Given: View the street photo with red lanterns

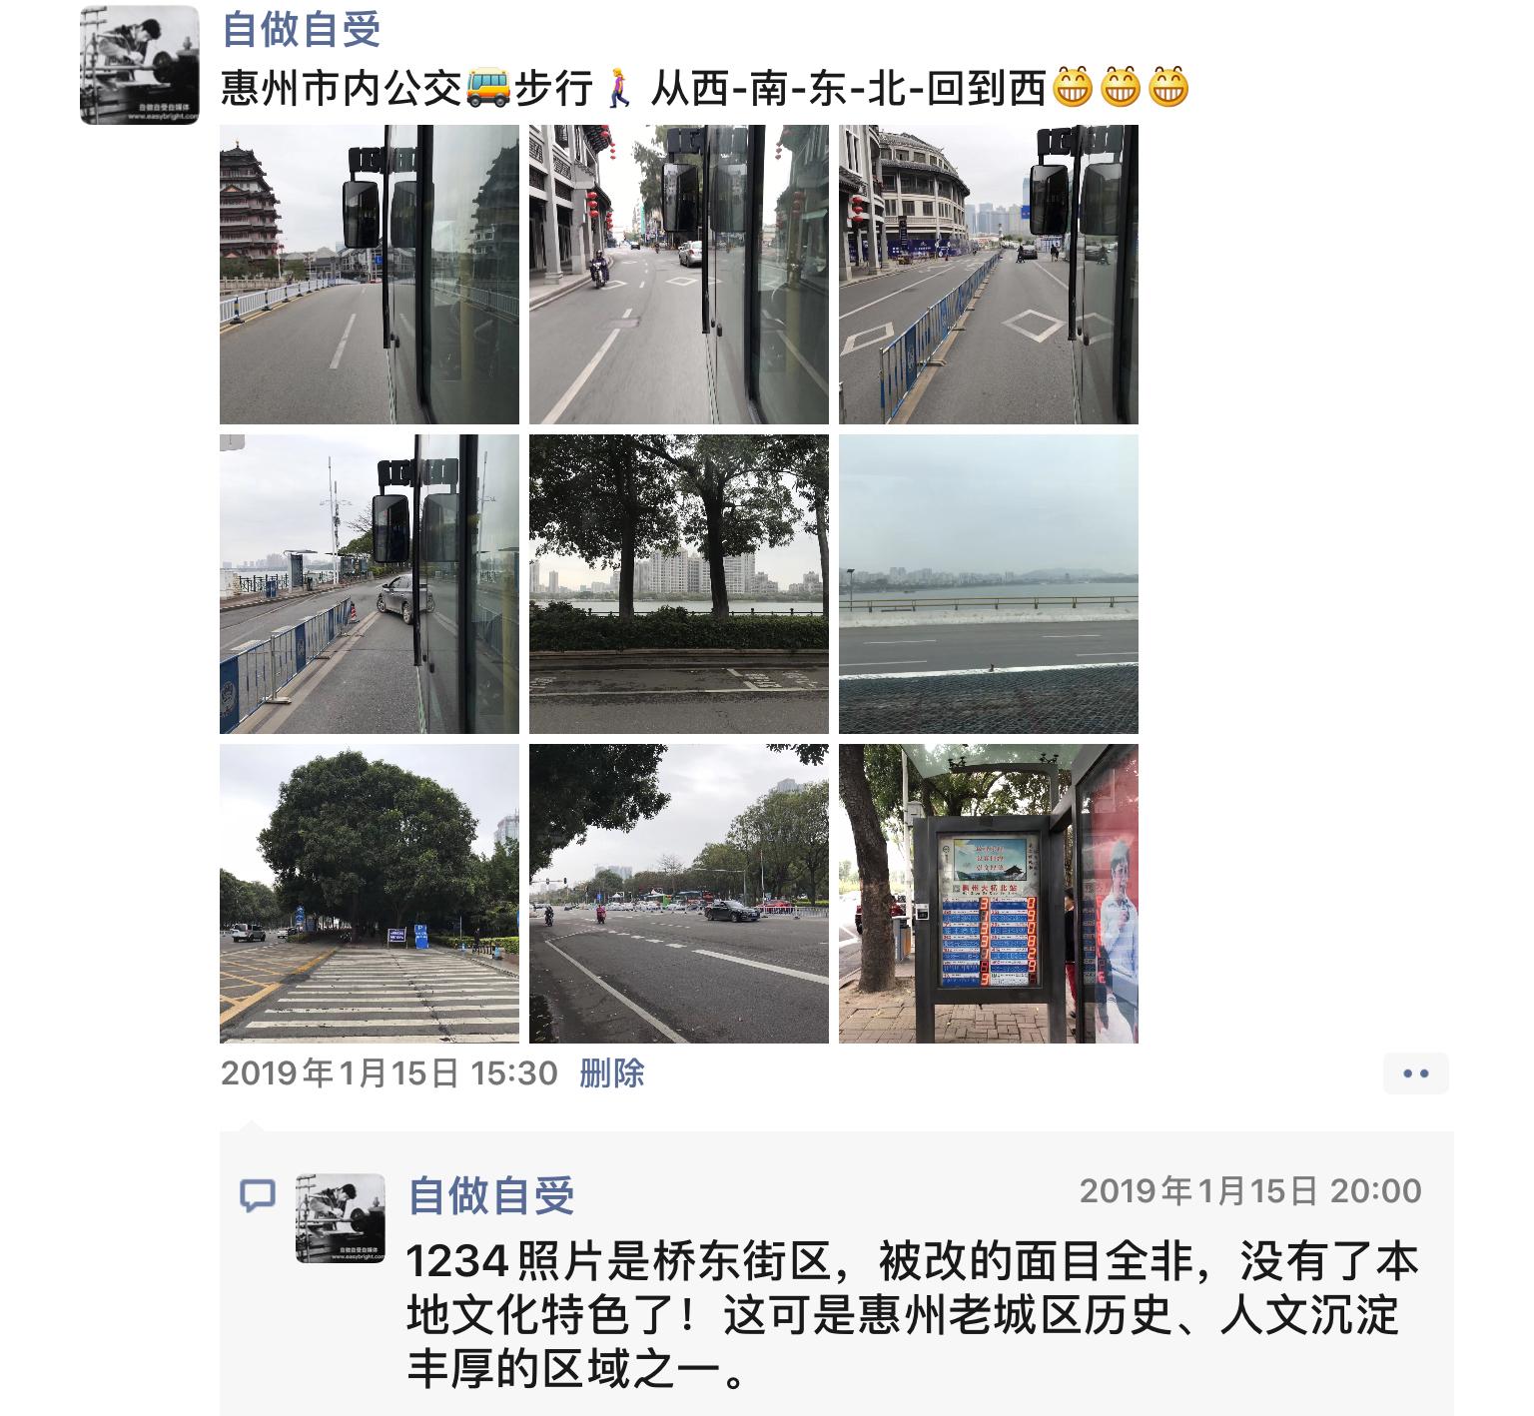Looking at the screenshot, I should [x=679, y=275].
